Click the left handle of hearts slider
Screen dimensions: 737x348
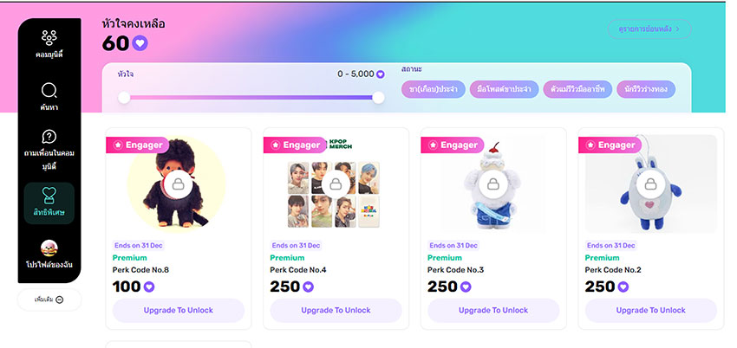(x=124, y=98)
